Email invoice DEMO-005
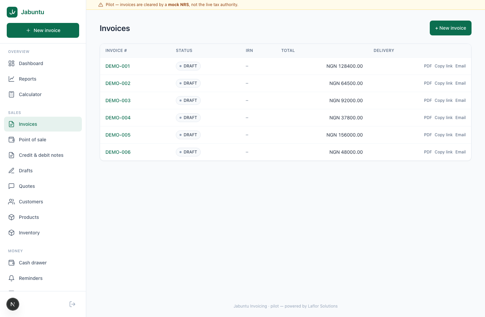This screenshot has height=317, width=485. coord(460,135)
